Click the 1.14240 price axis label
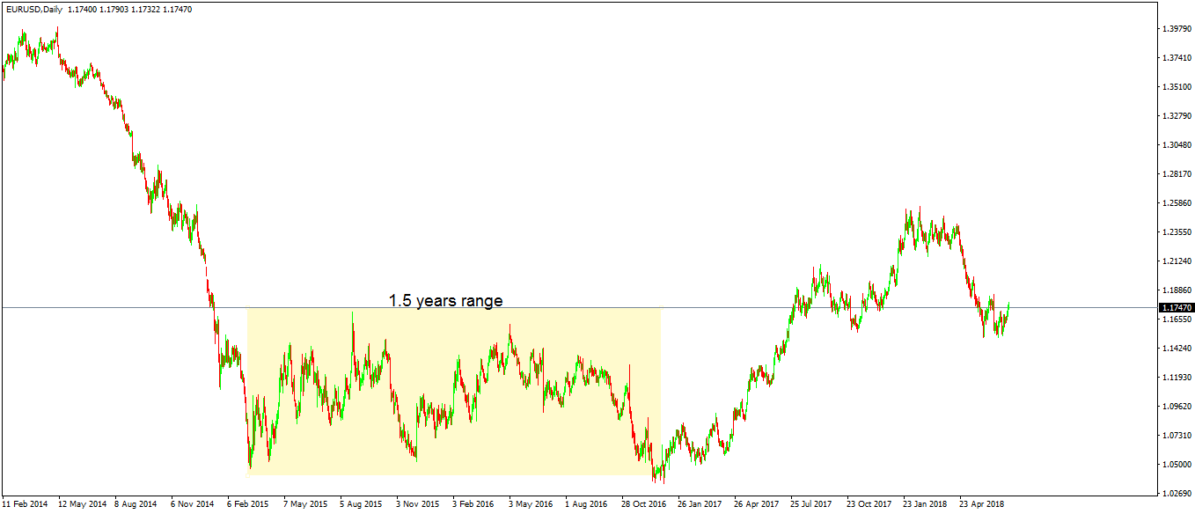The height and width of the screenshot is (514, 1195). 1177,349
